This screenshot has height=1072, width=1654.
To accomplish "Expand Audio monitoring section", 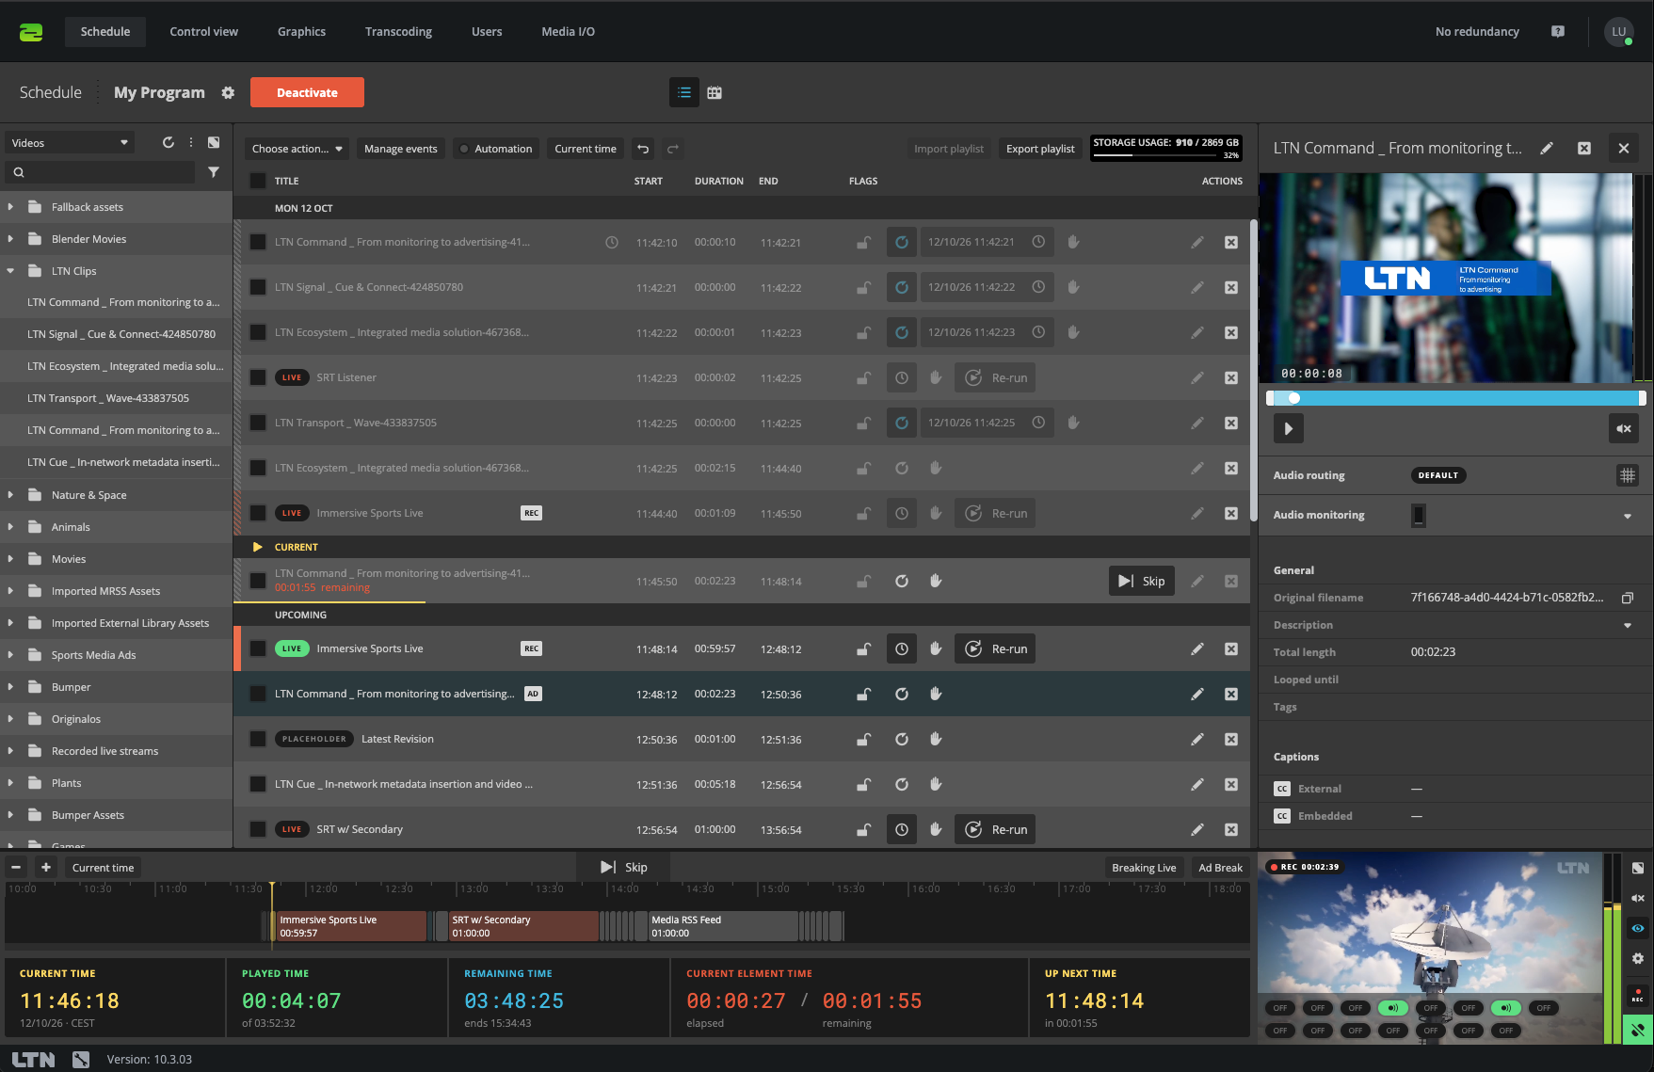I will point(1627,516).
